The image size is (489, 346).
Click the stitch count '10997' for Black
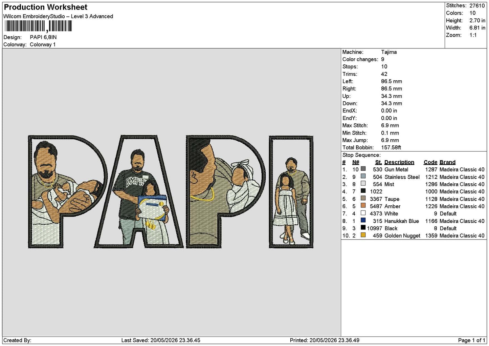coord(375,228)
